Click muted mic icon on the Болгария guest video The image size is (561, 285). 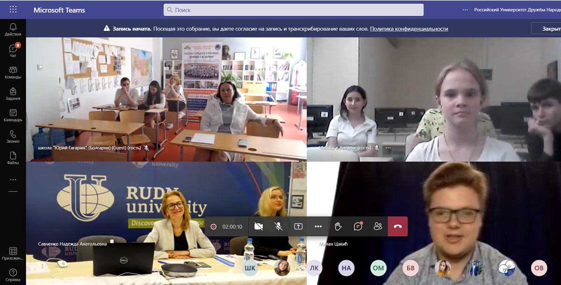click(x=146, y=148)
